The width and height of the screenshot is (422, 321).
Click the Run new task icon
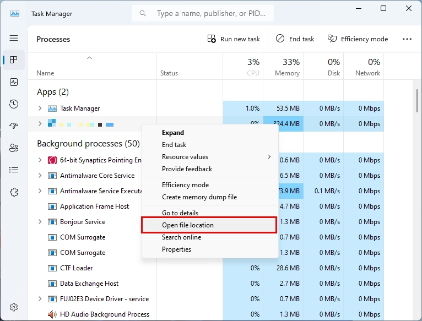pyautogui.click(x=212, y=39)
